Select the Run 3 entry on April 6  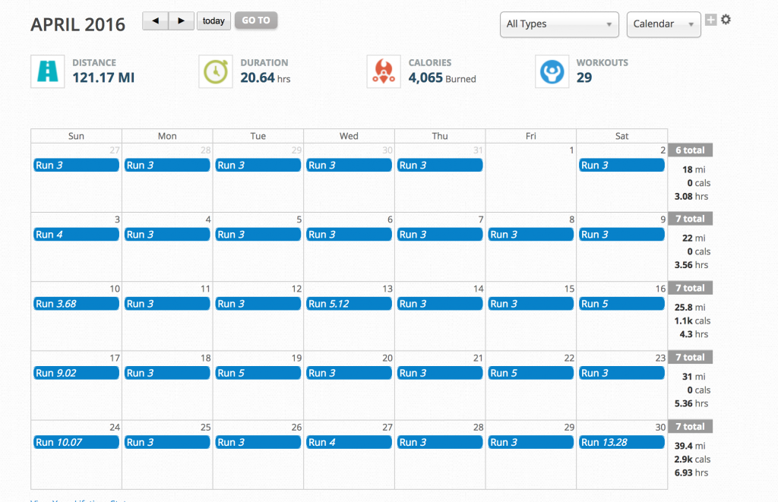click(x=349, y=235)
